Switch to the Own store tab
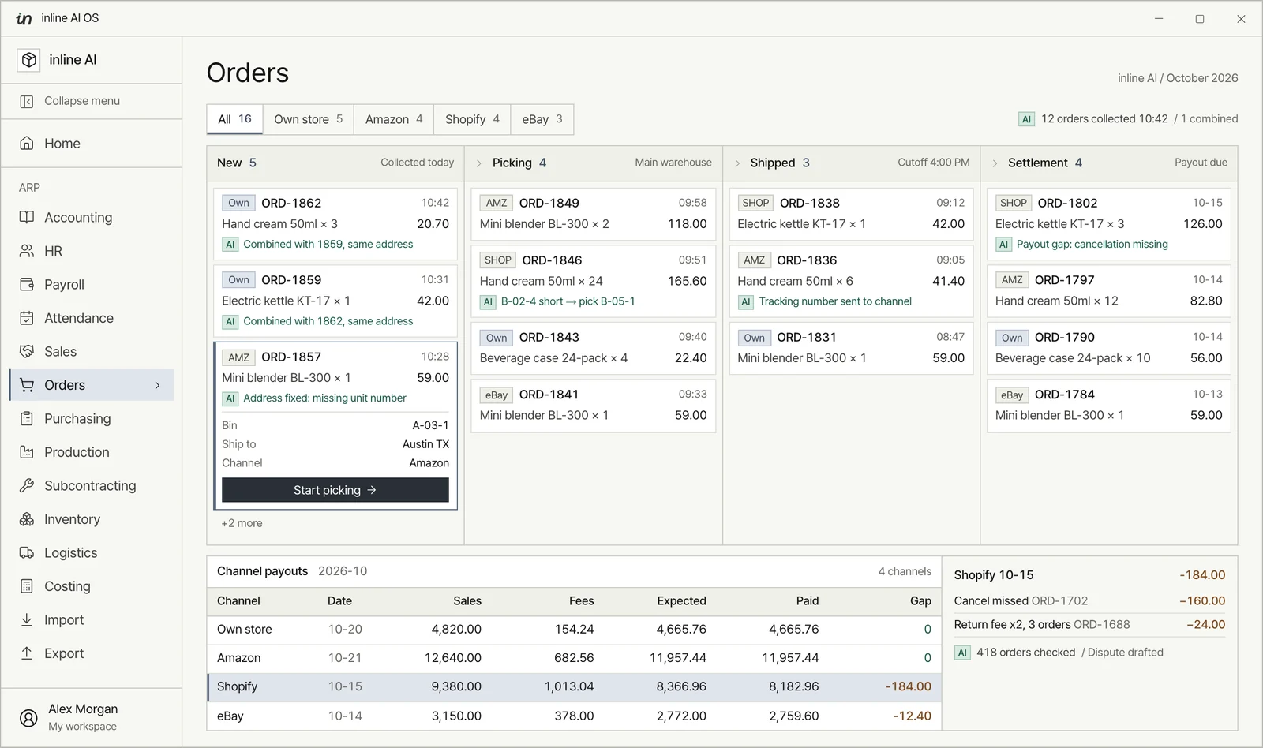Viewport: 1263px width, 748px height. [x=308, y=119]
